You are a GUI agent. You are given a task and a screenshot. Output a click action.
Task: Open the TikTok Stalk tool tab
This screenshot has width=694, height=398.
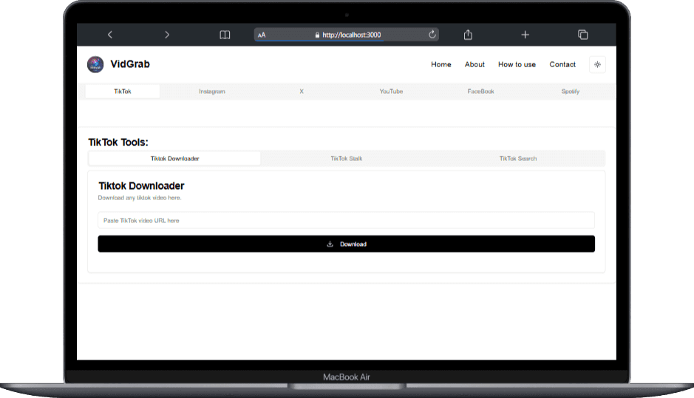(346, 158)
